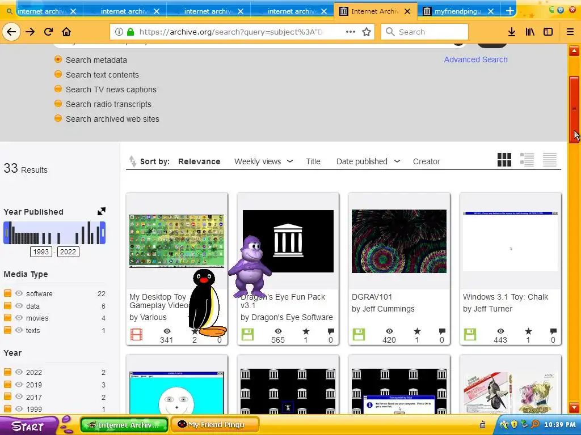Go forward with the browser forward arrow
This screenshot has width=581, height=435.
pos(30,32)
